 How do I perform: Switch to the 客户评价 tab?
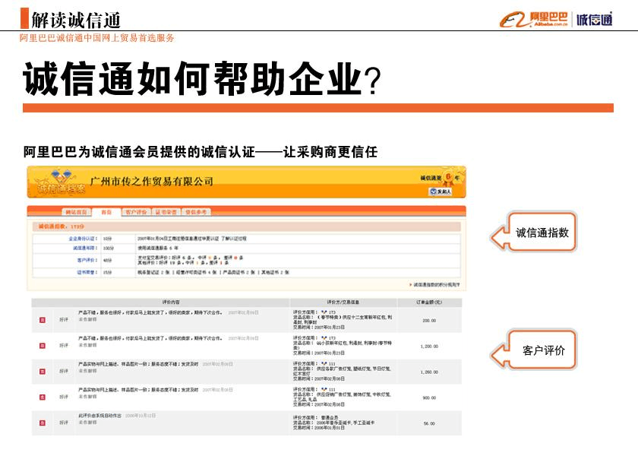(136, 212)
